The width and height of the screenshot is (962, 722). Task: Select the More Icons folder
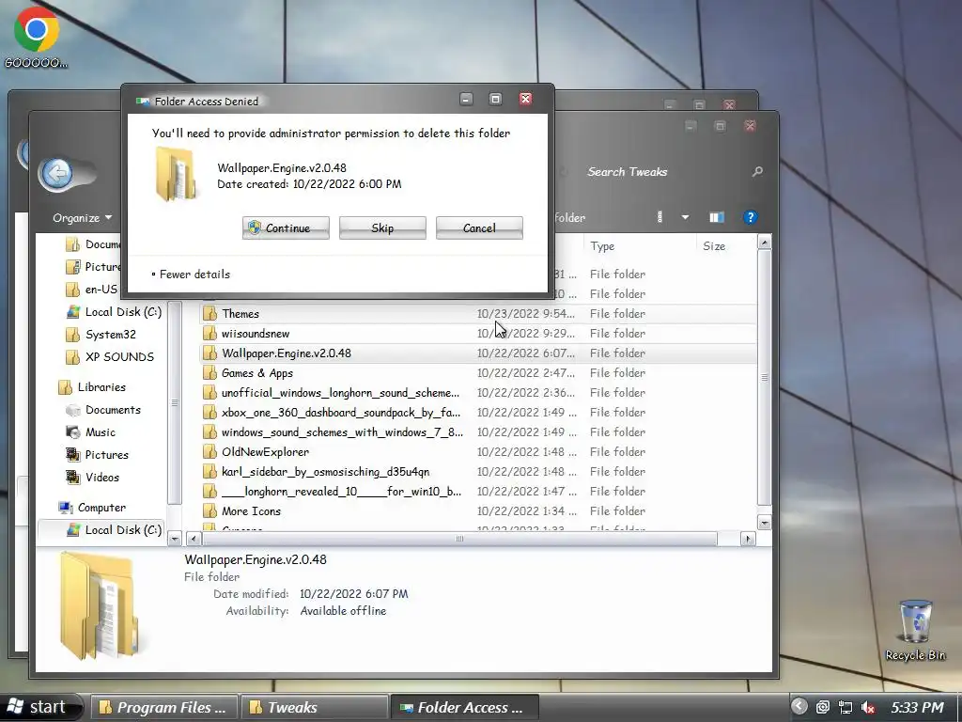pyautogui.click(x=478, y=510)
